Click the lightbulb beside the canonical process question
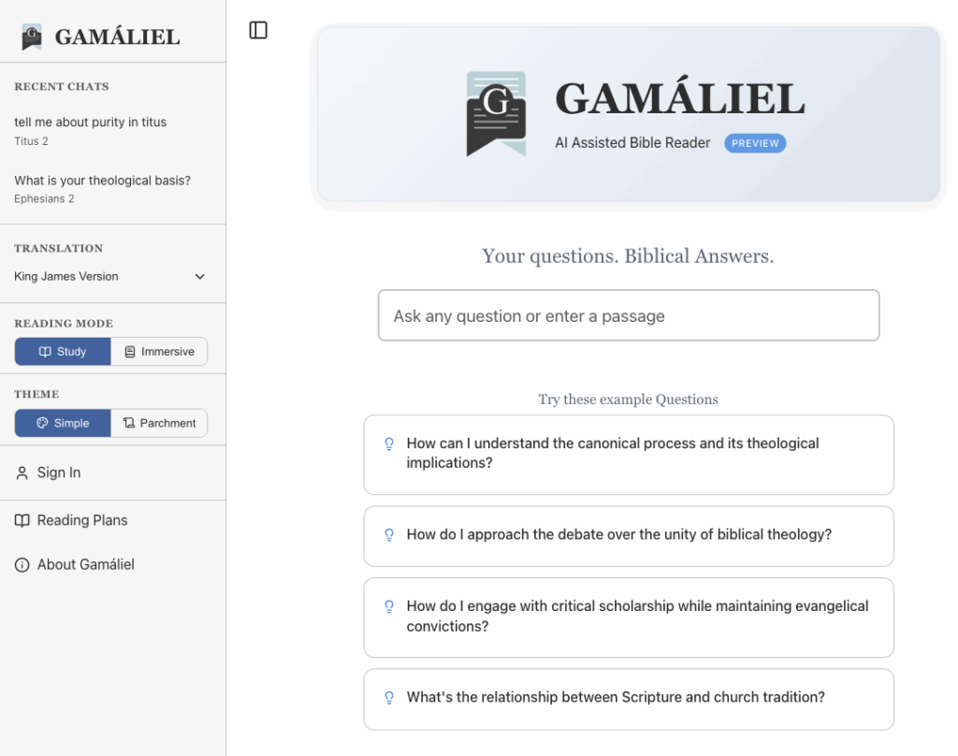Viewport: 958px width, 756px height. [x=389, y=444]
